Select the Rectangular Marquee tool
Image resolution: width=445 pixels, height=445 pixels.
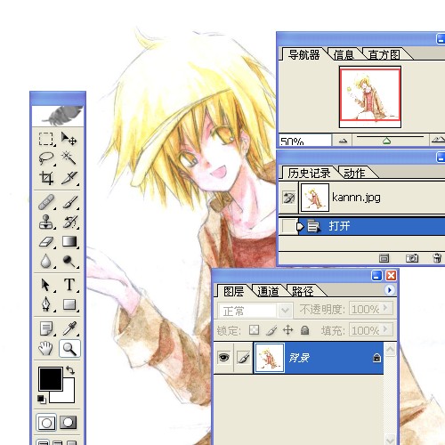(x=46, y=139)
